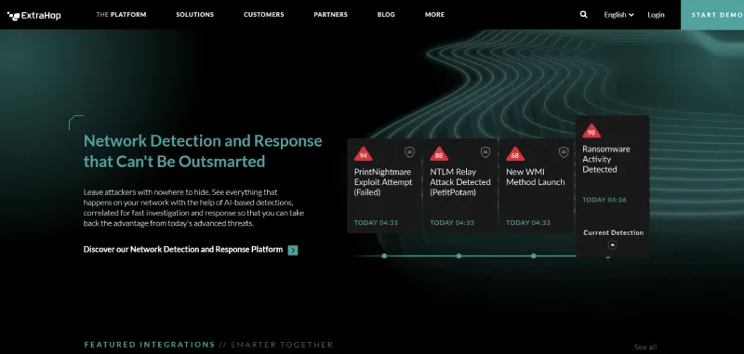The width and height of the screenshot is (744, 354).
Task: Select the PrintNightmare Exploit Attempt card
Action: coord(384,185)
